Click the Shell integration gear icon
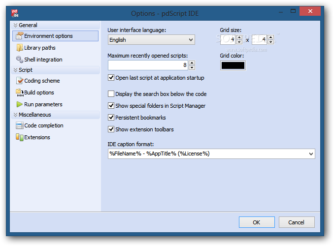Image resolution: width=334 pixels, height=246 pixels. tap(19, 60)
